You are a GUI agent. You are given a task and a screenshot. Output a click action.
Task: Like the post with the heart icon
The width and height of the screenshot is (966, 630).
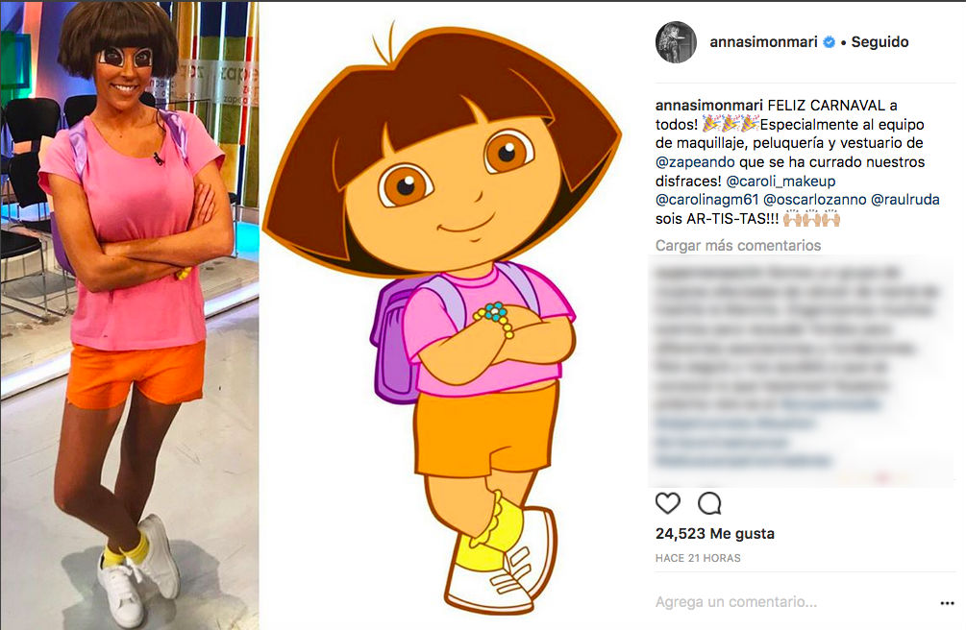coord(668,504)
